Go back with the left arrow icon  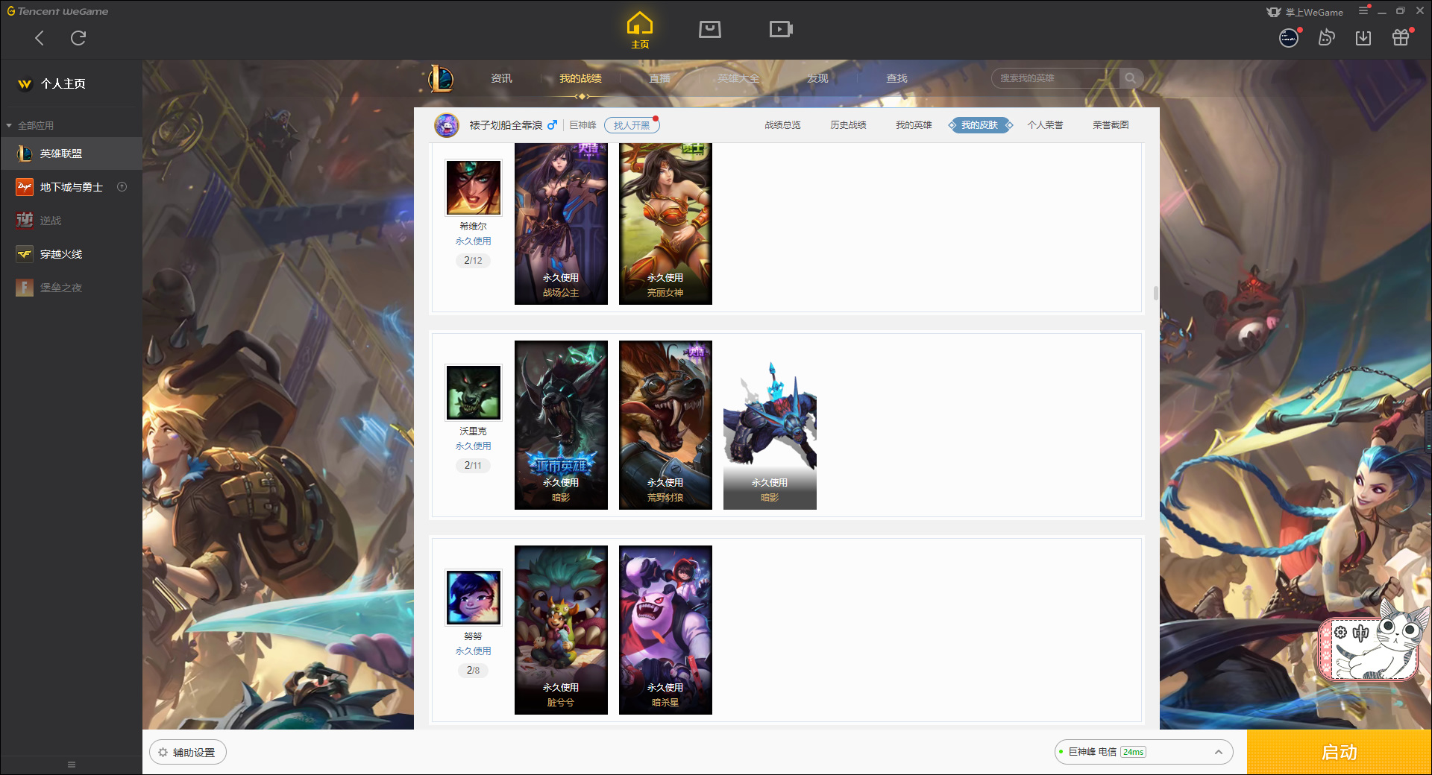[x=40, y=38]
